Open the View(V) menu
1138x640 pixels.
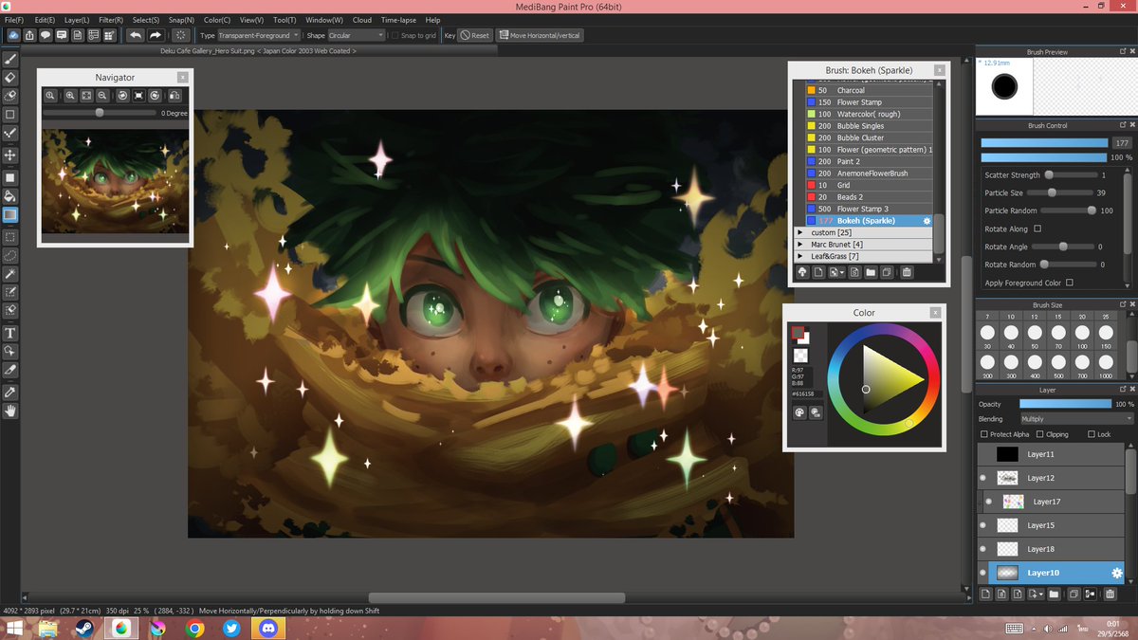[x=251, y=20]
